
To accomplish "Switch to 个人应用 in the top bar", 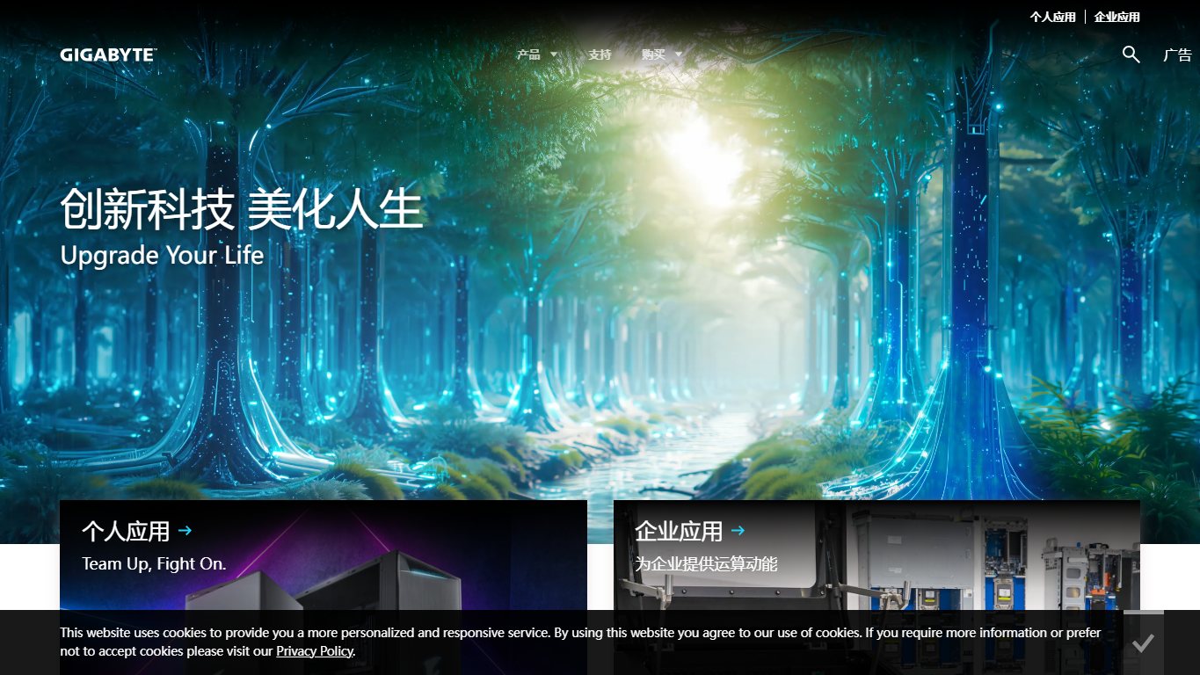I will (1053, 17).
